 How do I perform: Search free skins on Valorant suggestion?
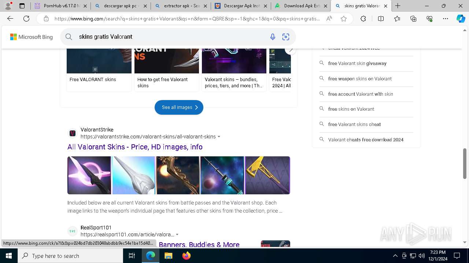(351, 109)
